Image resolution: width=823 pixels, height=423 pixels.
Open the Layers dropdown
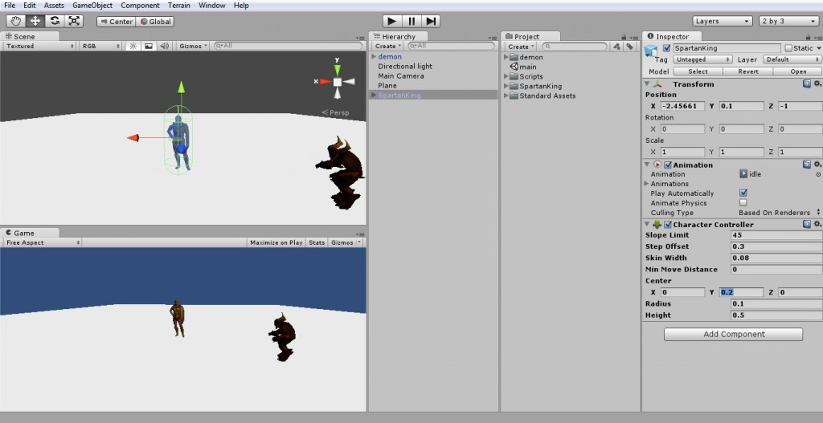[x=722, y=21]
